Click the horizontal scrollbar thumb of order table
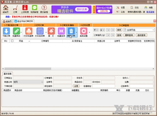Viewport: 157px width, 116px height. tap(28, 69)
